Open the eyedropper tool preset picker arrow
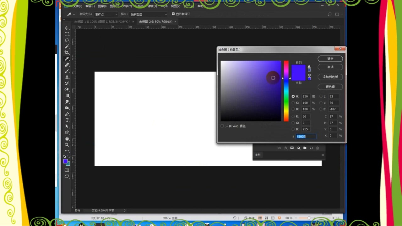 tap(74, 14)
